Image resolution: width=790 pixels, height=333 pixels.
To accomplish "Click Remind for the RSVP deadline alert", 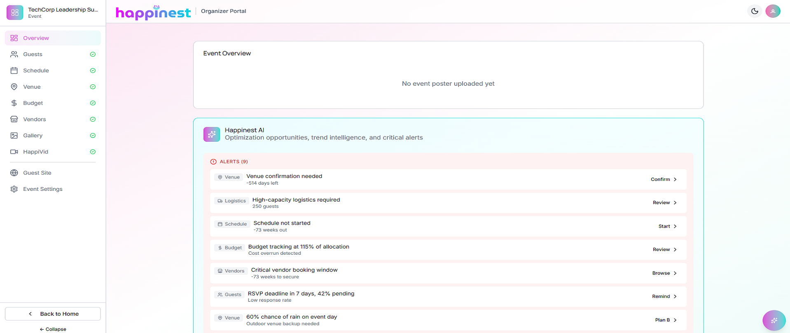I will 664,296.
